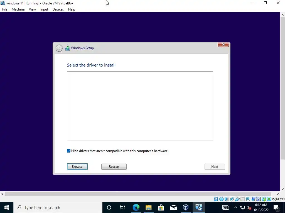
Task: Click the VirtualBox window title icon
Action: click(x=3, y=3)
